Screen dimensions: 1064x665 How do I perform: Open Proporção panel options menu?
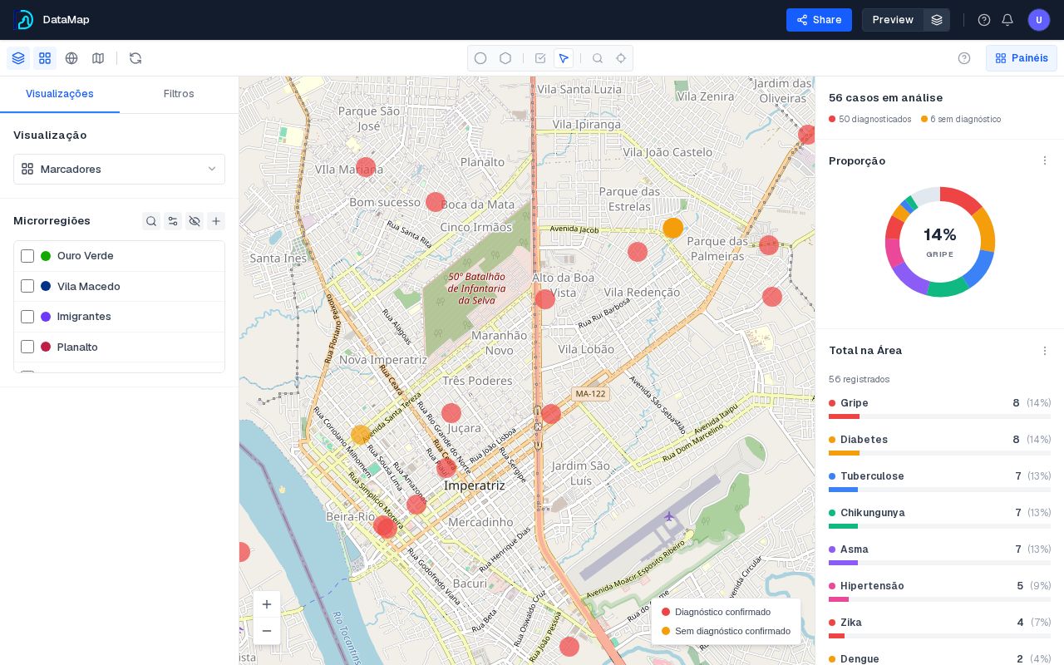coord(1045,160)
